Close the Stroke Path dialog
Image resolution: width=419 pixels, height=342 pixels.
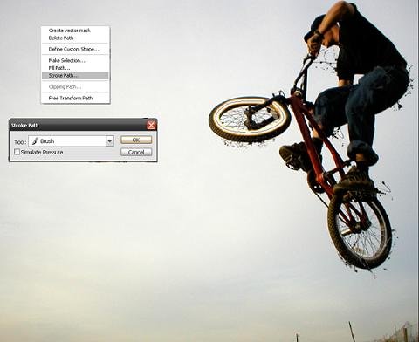pyautogui.click(x=151, y=125)
